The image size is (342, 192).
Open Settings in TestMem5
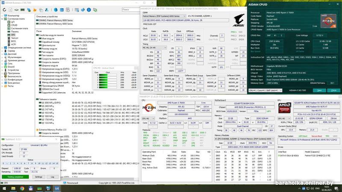click(x=38, y=177)
